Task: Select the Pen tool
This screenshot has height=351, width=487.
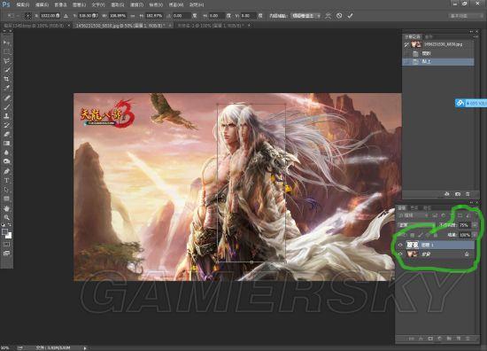Action: coord(6,171)
